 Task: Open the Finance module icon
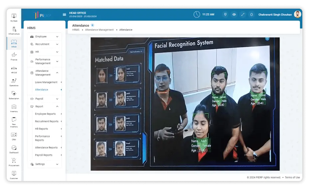(14, 57)
